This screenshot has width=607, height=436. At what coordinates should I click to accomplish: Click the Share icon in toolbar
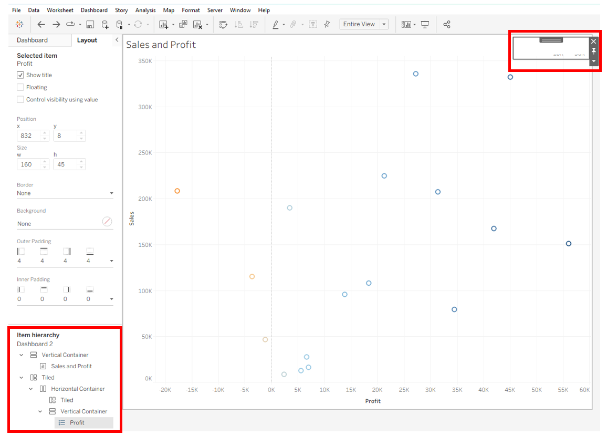pos(447,24)
